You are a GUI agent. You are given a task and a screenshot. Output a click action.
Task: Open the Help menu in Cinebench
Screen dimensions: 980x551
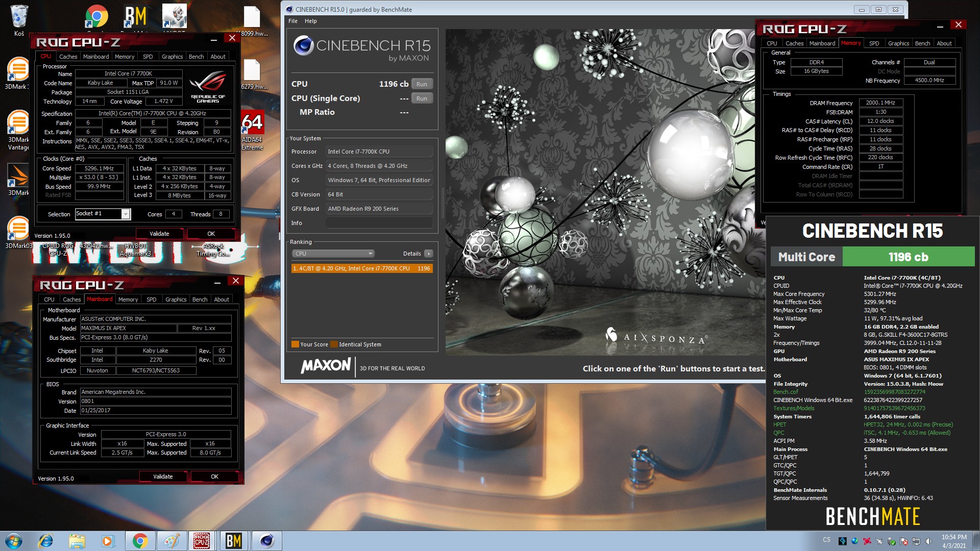[x=310, y=21]
